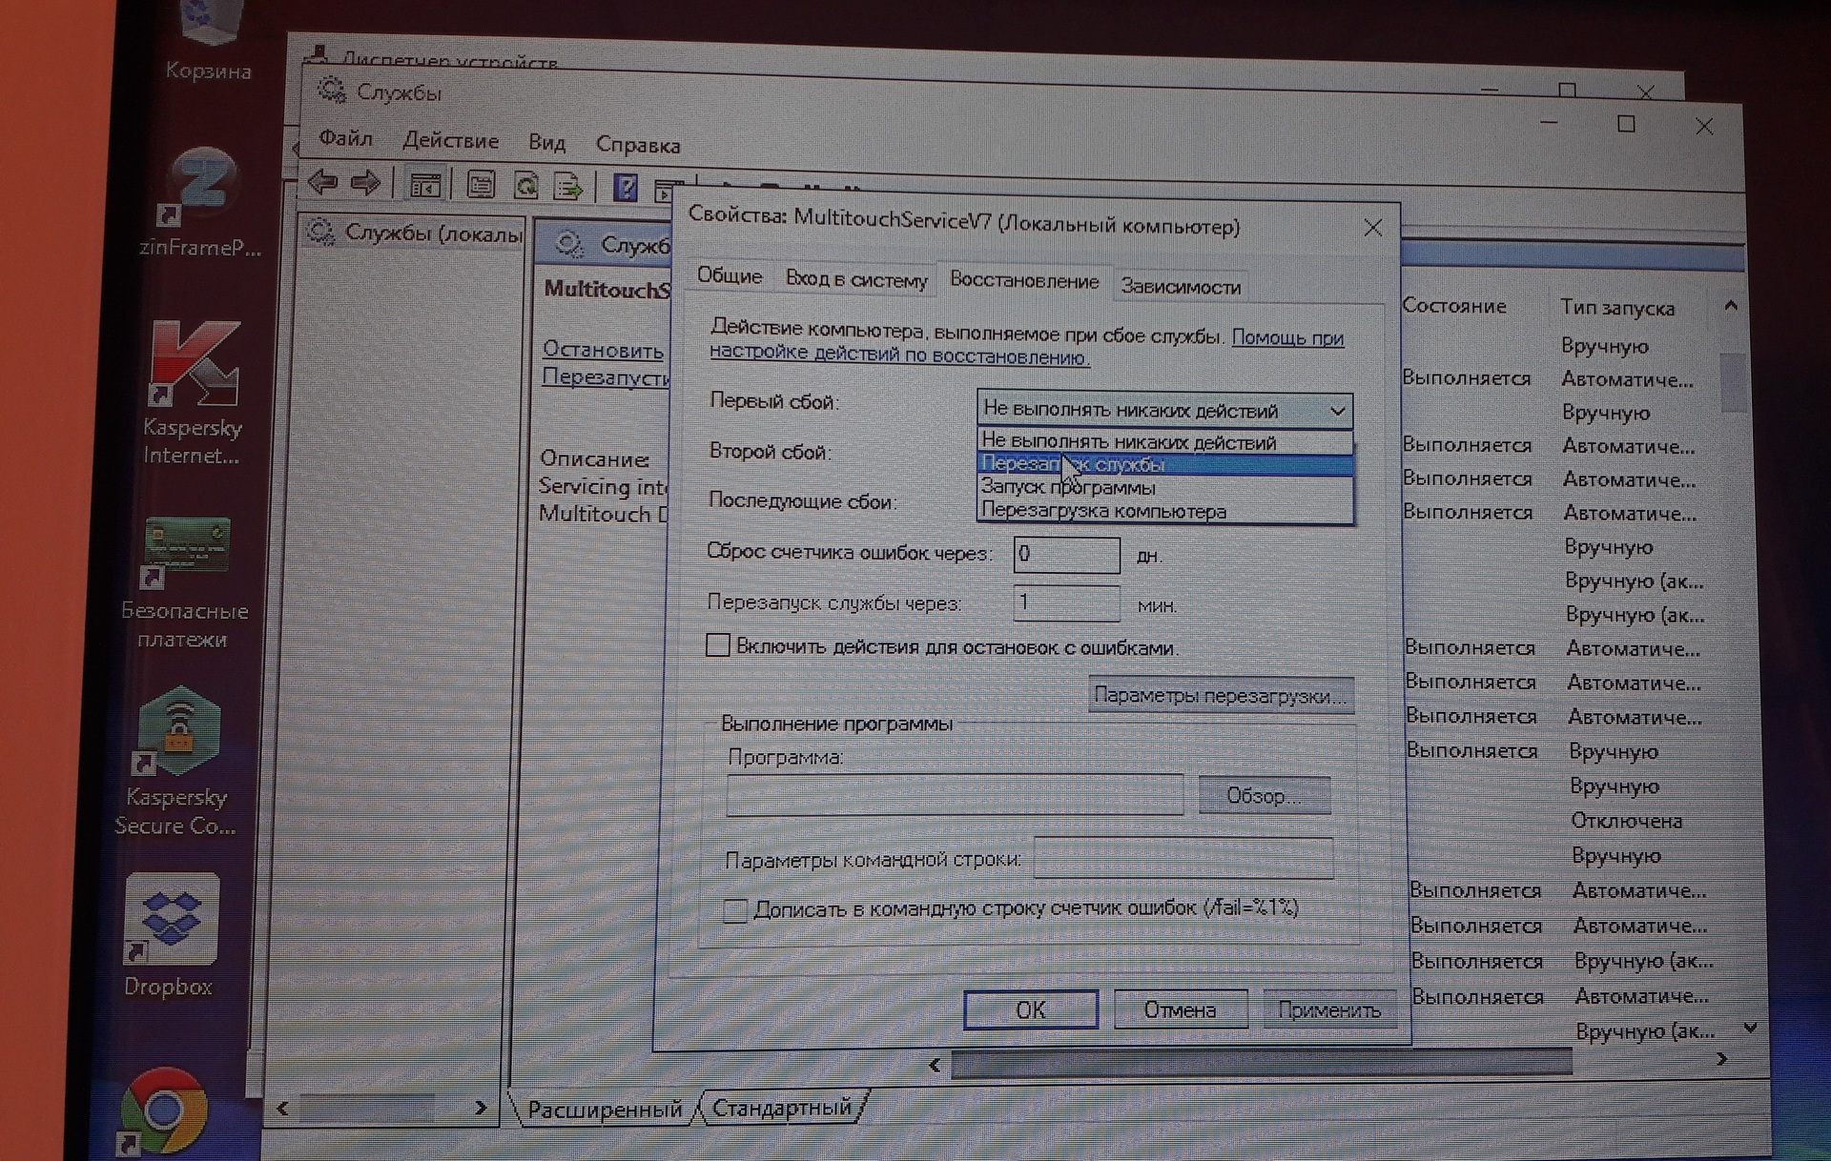
Task: Check the append fail counter to command line box
Action: (x=734, y=909)
